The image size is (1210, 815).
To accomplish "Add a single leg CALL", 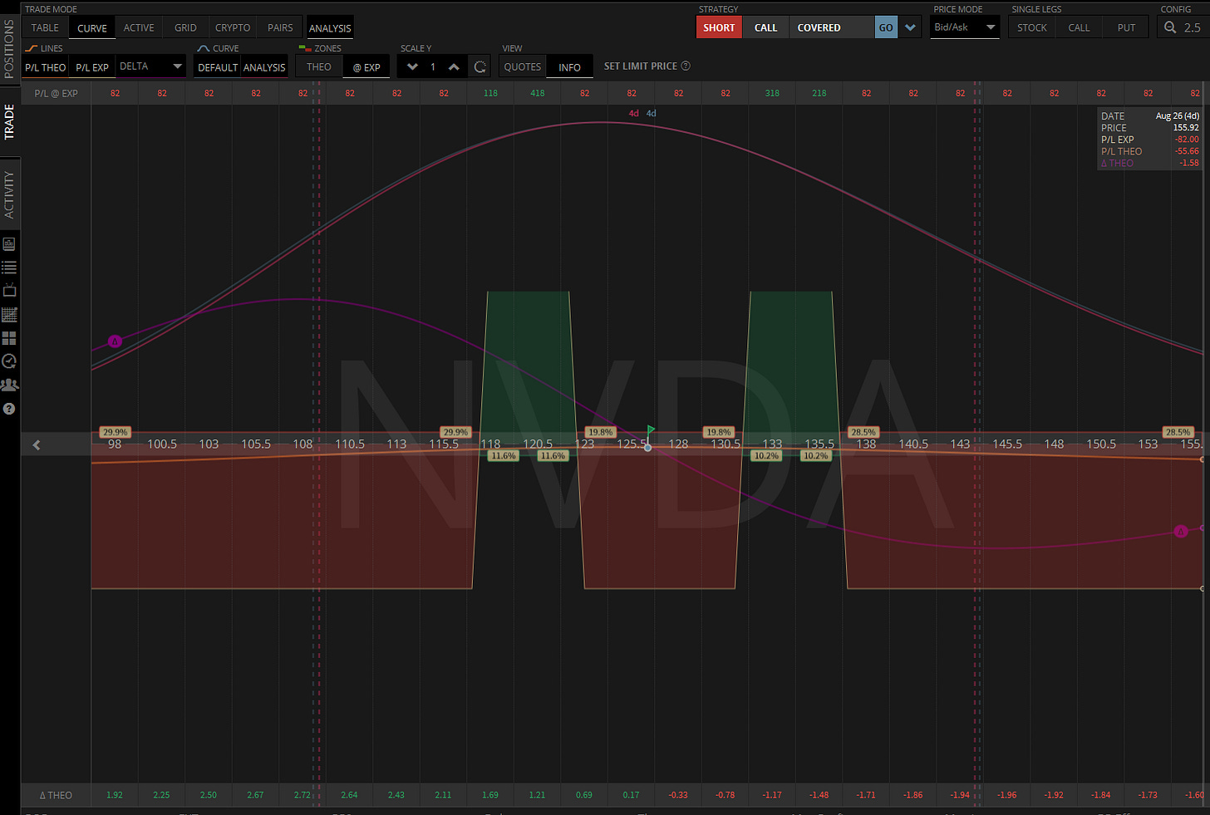I will pos(1079,27).
